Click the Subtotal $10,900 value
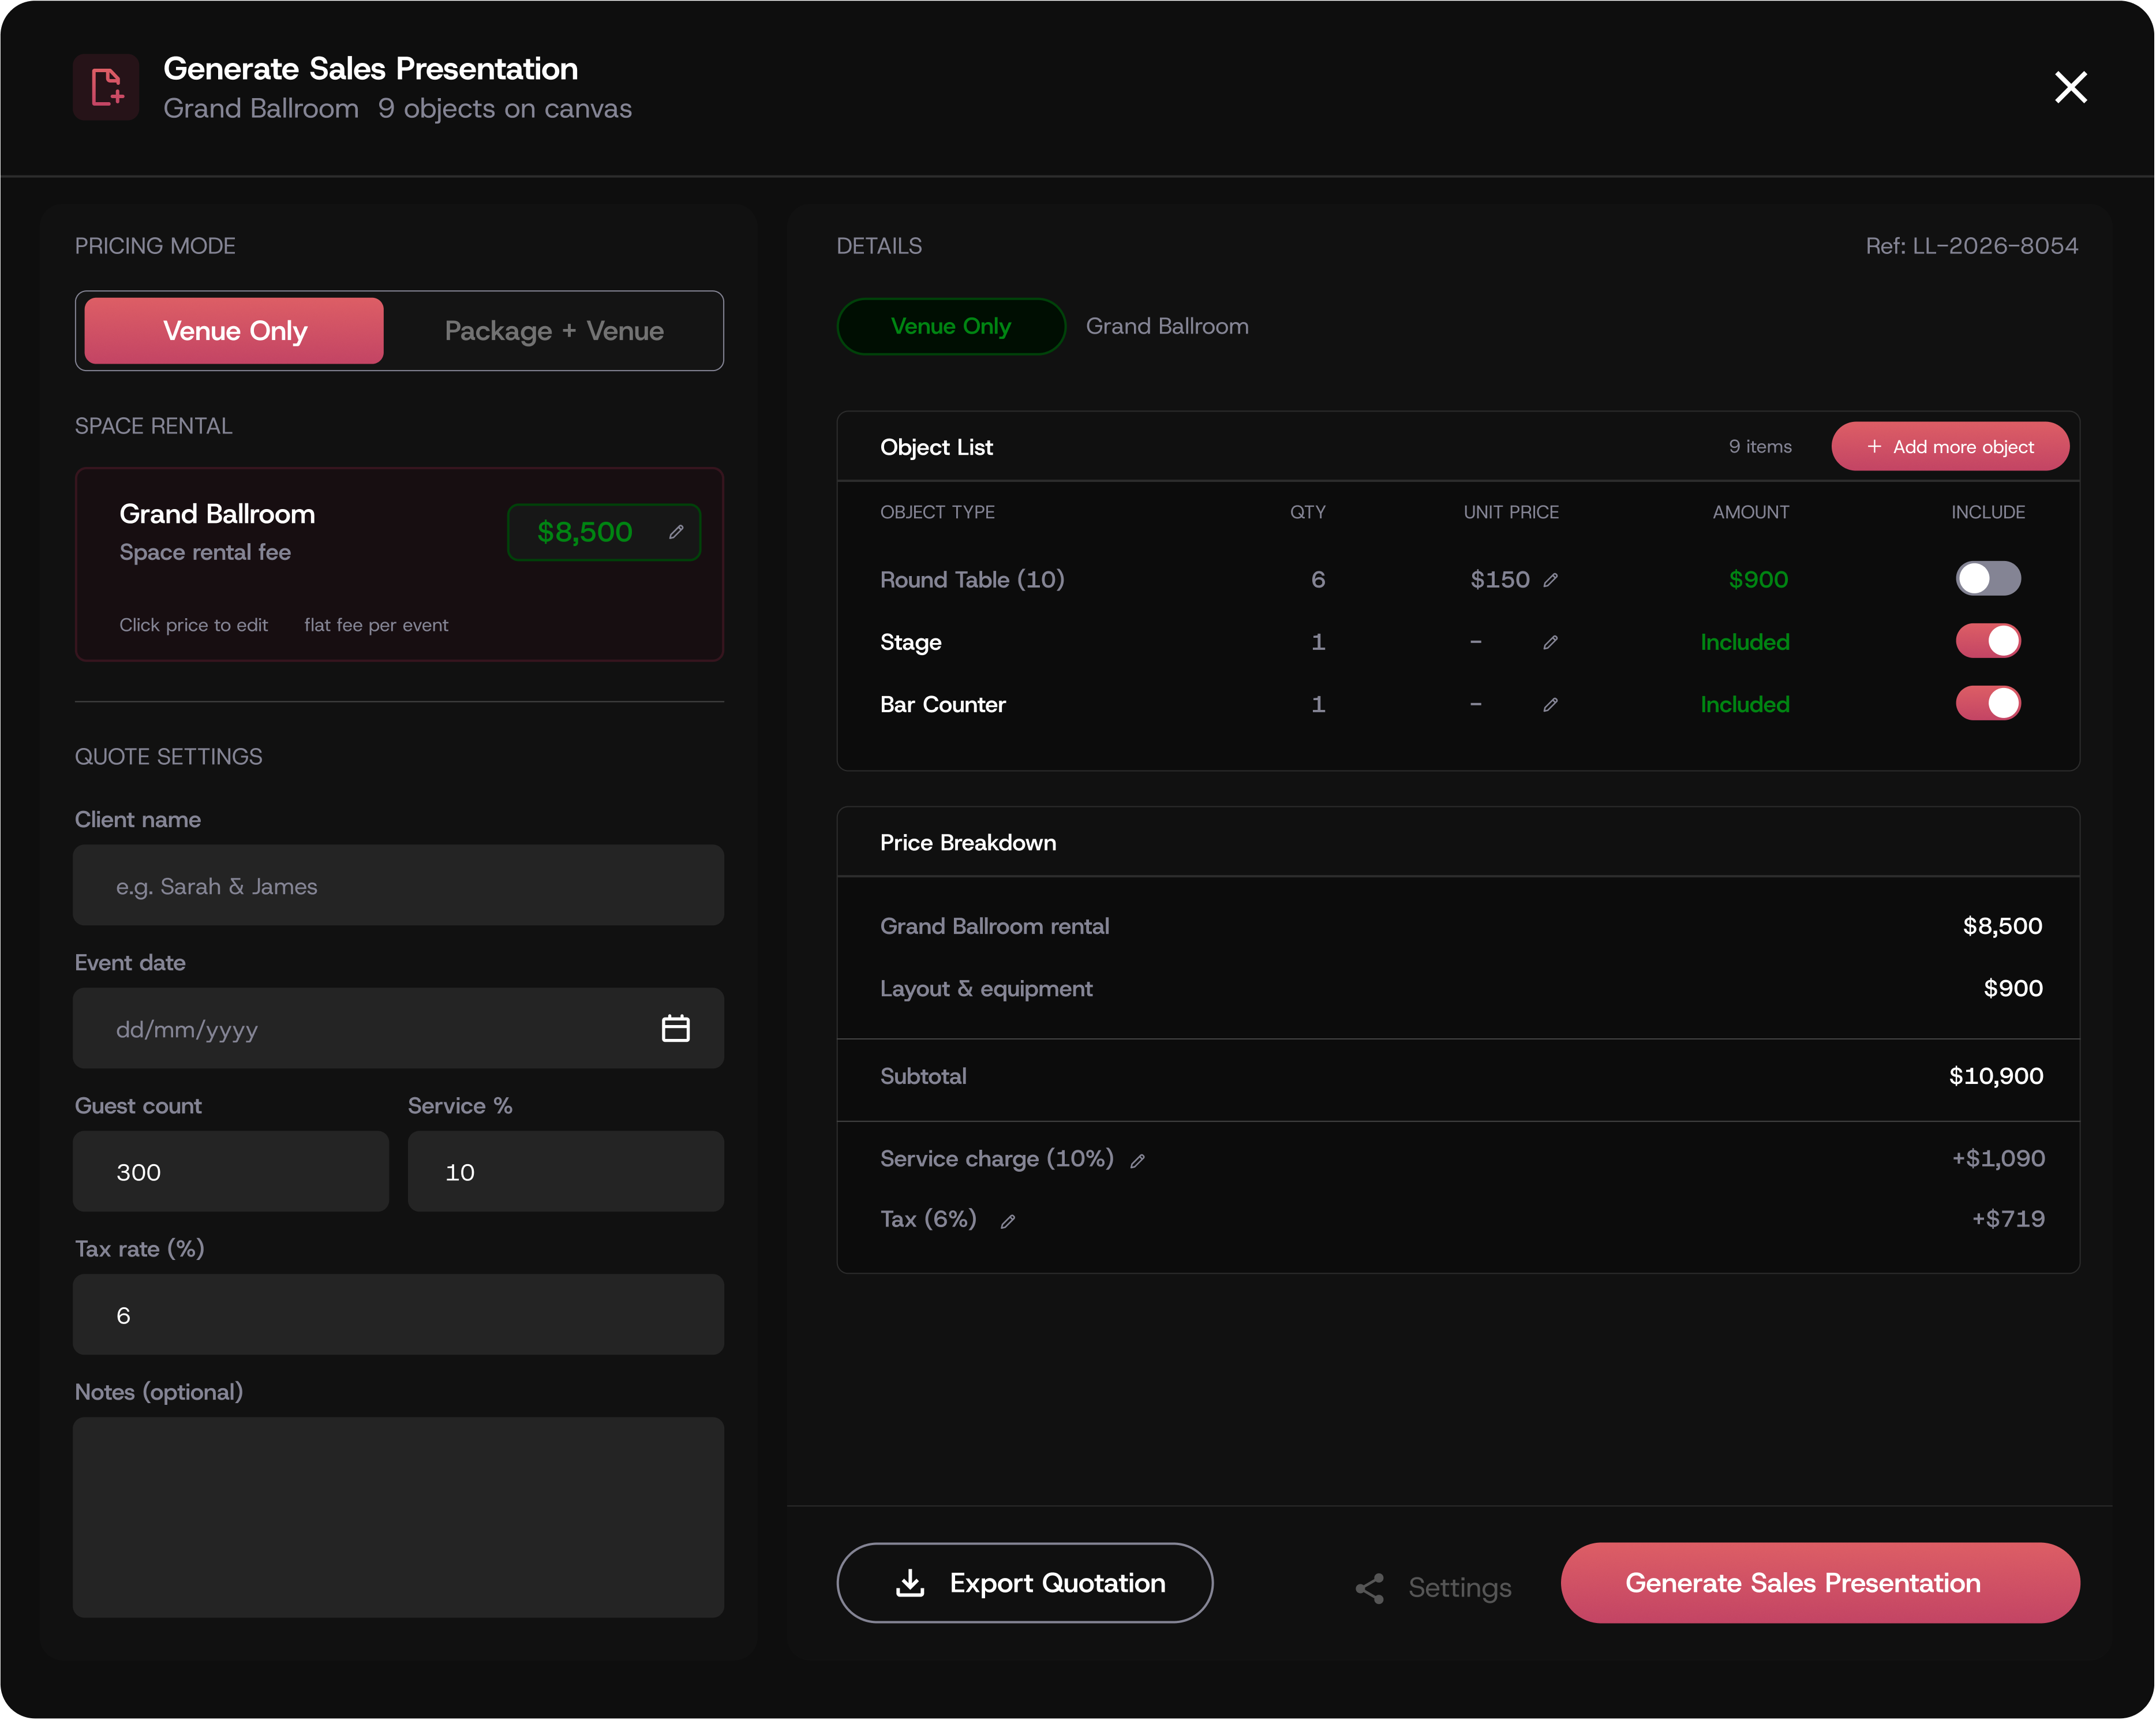The height and width of the screenshot is (1720, 2156). [x=1996, y=1077]
